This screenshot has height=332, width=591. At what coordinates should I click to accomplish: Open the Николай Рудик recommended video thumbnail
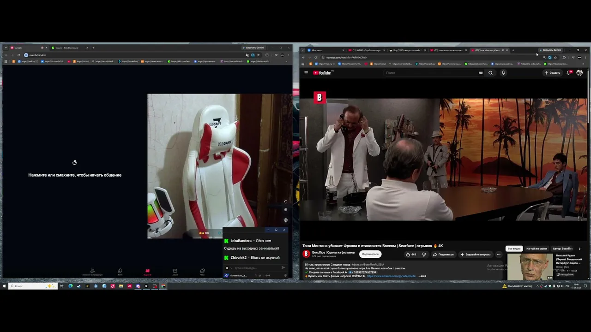pyautogui.click(x=530, y=267)
